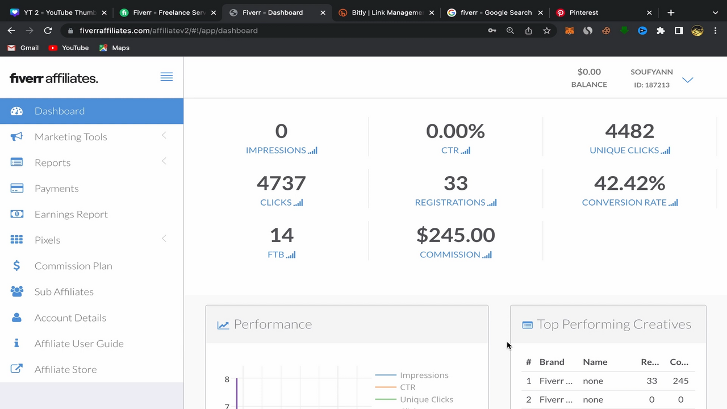Screen dimensions: 727x409
Task: Toggle CTR series in chart legend
Action: coord(395,387)
